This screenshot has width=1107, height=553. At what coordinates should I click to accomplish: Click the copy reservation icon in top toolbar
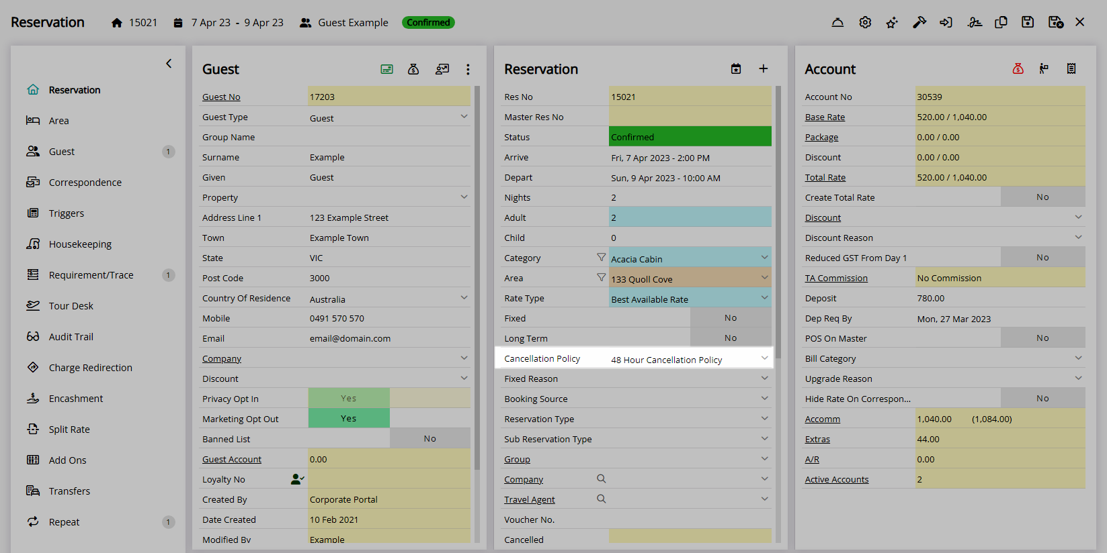(x=1001, y=23)
